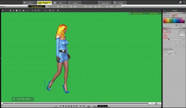
Task: Pick black swatch in color palette
Action: 184,22
